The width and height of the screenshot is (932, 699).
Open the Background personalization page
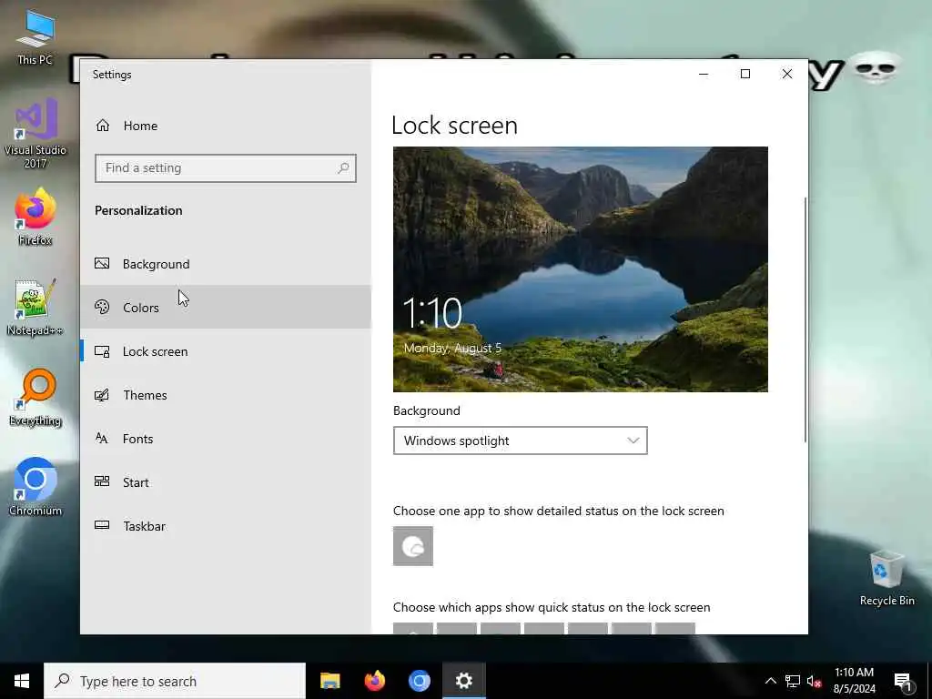226,264
